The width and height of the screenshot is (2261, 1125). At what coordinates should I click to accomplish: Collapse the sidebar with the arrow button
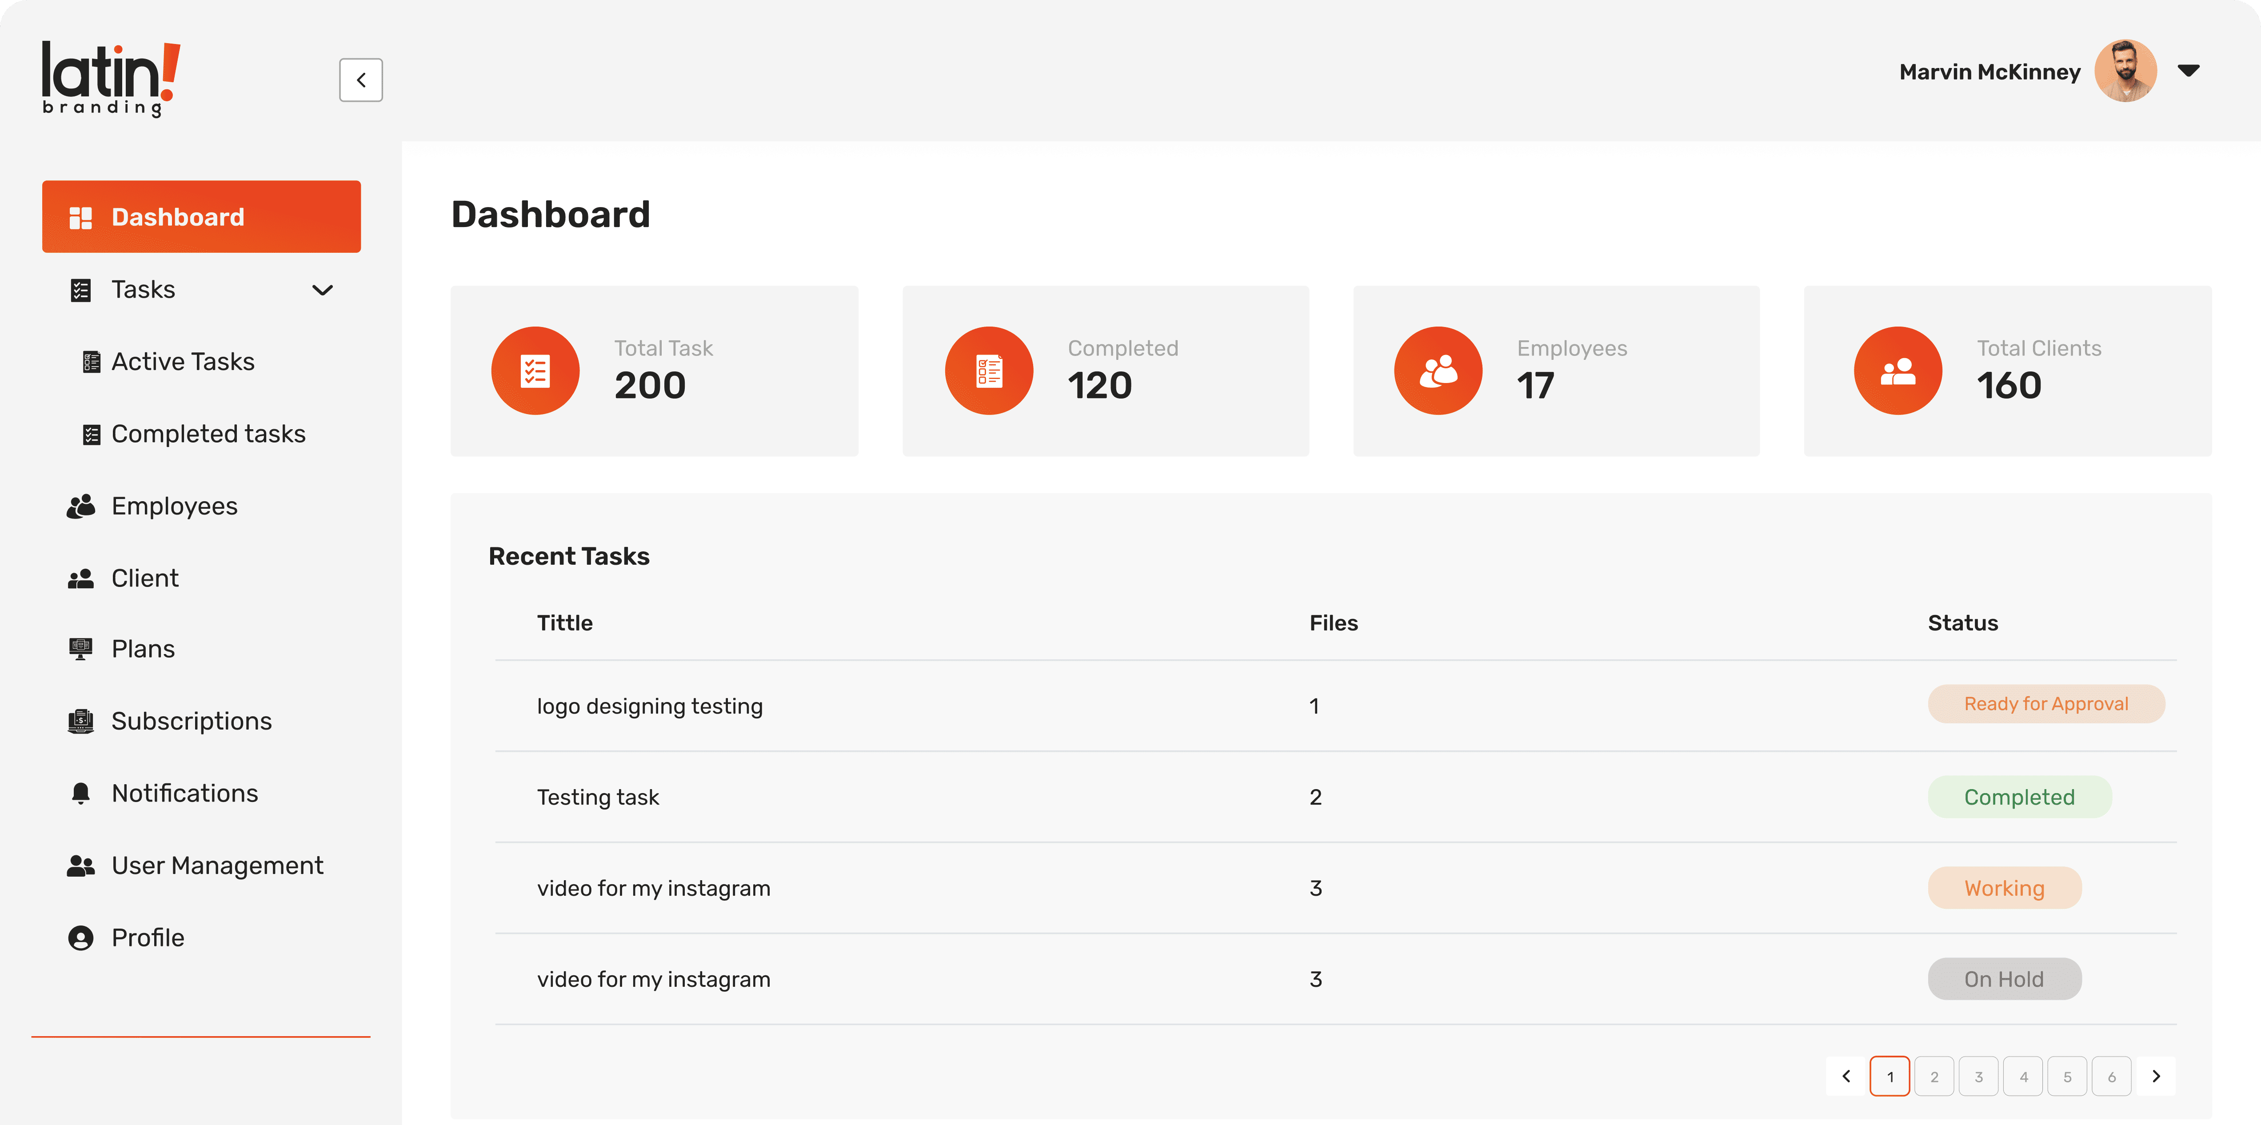click(x=361, y=80)
